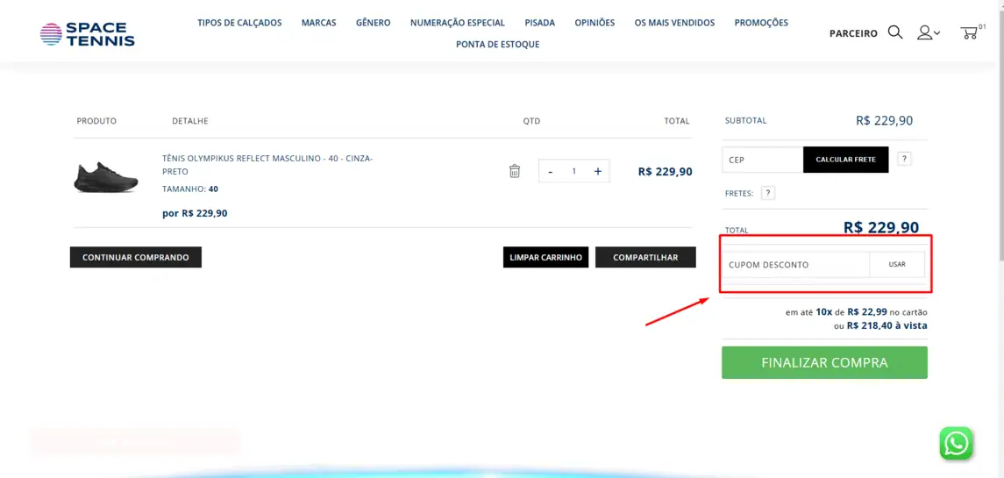
Task: Open the search magnifier icon
Action: pos(895,32)
